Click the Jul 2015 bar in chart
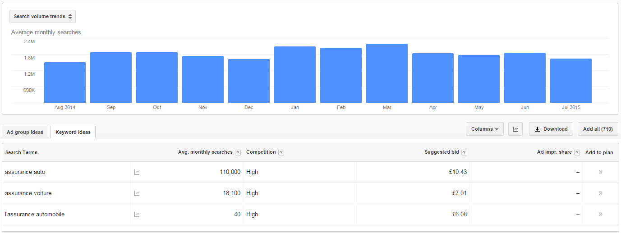The width and height of the screenshot is (621, 233). [571, 81]
